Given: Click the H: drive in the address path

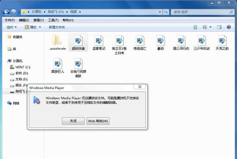Looking at the screenshot, I should click(x=56, y=12).
